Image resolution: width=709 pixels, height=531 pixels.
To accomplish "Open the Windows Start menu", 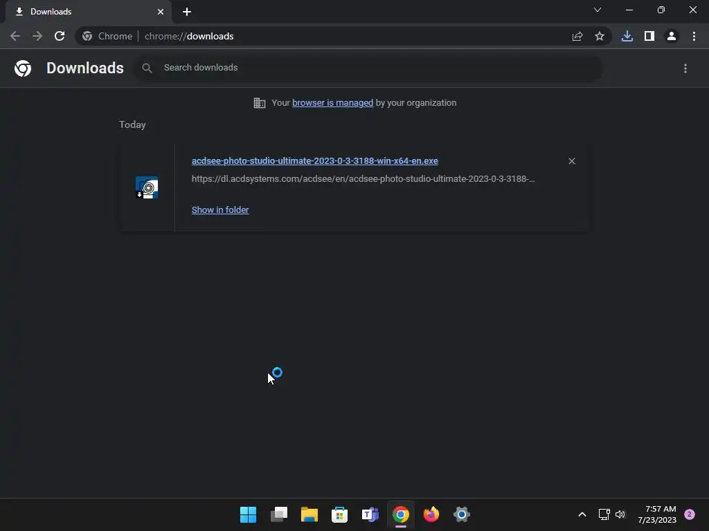I will tap(248, 514).
